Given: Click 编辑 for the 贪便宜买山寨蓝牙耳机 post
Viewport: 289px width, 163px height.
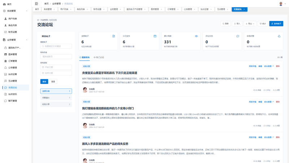Looking at the screenshot, I should tap(260, 66).
